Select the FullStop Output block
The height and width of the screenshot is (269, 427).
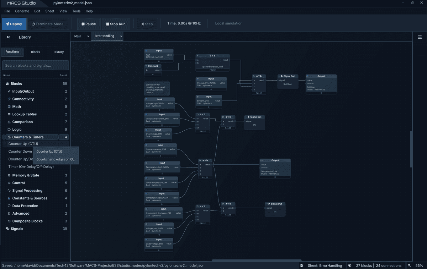click(x=321, y=84)
